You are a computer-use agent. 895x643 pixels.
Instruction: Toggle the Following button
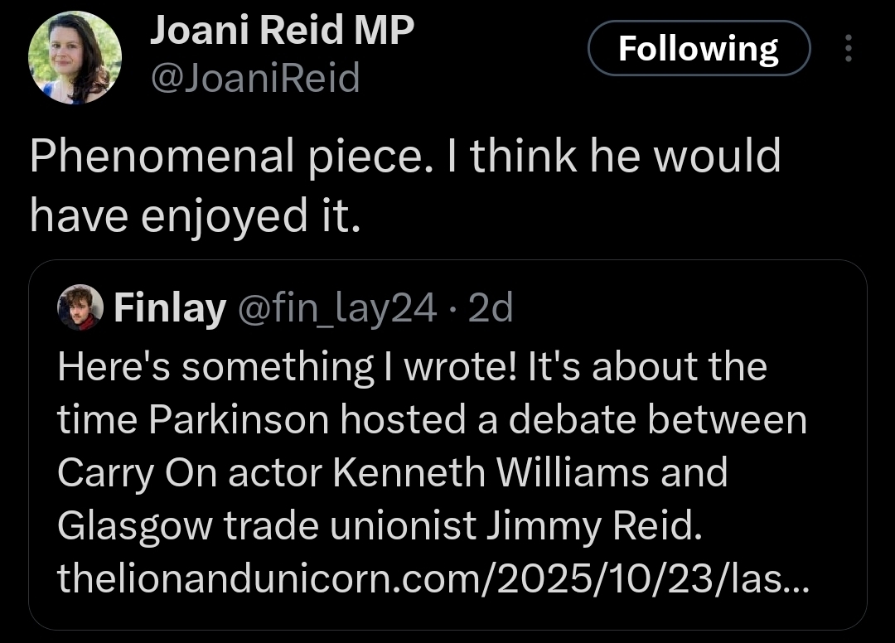pyautogui.click(x=698, y=49)
